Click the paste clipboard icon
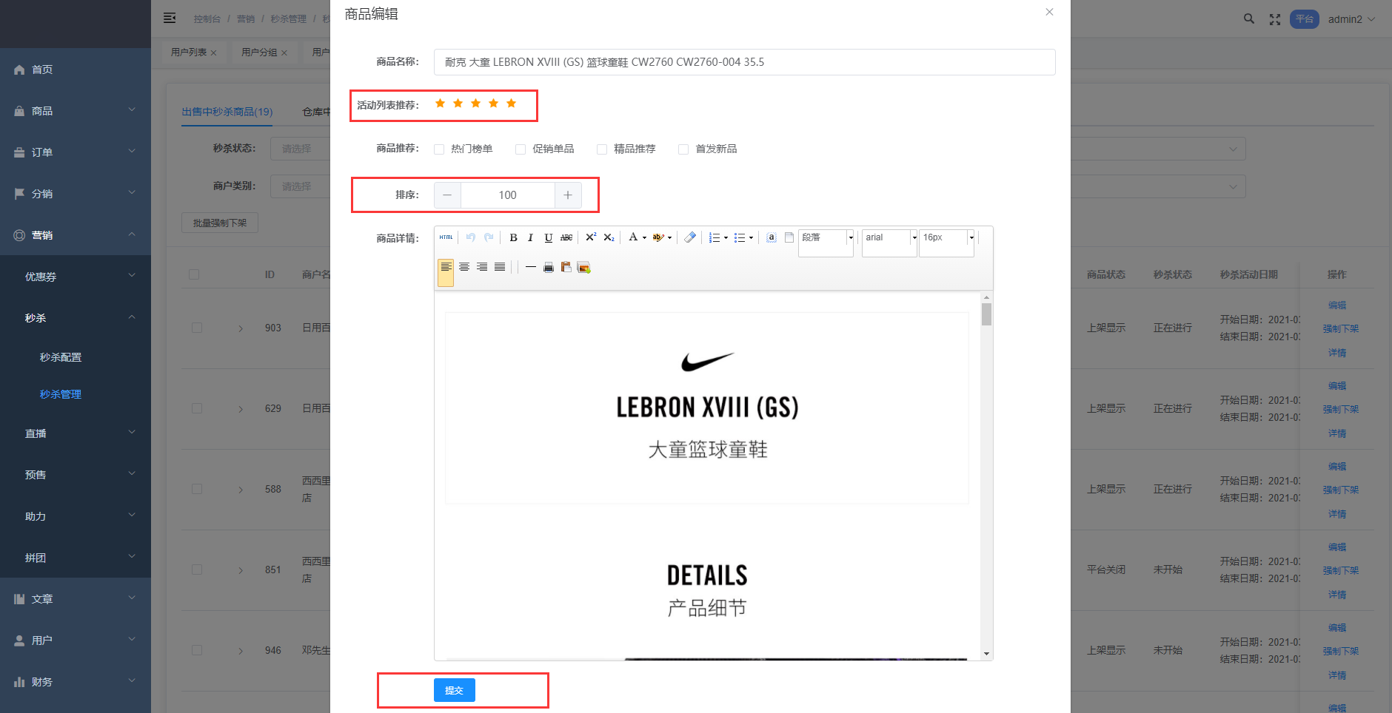1392x713 pixels. 566,267
